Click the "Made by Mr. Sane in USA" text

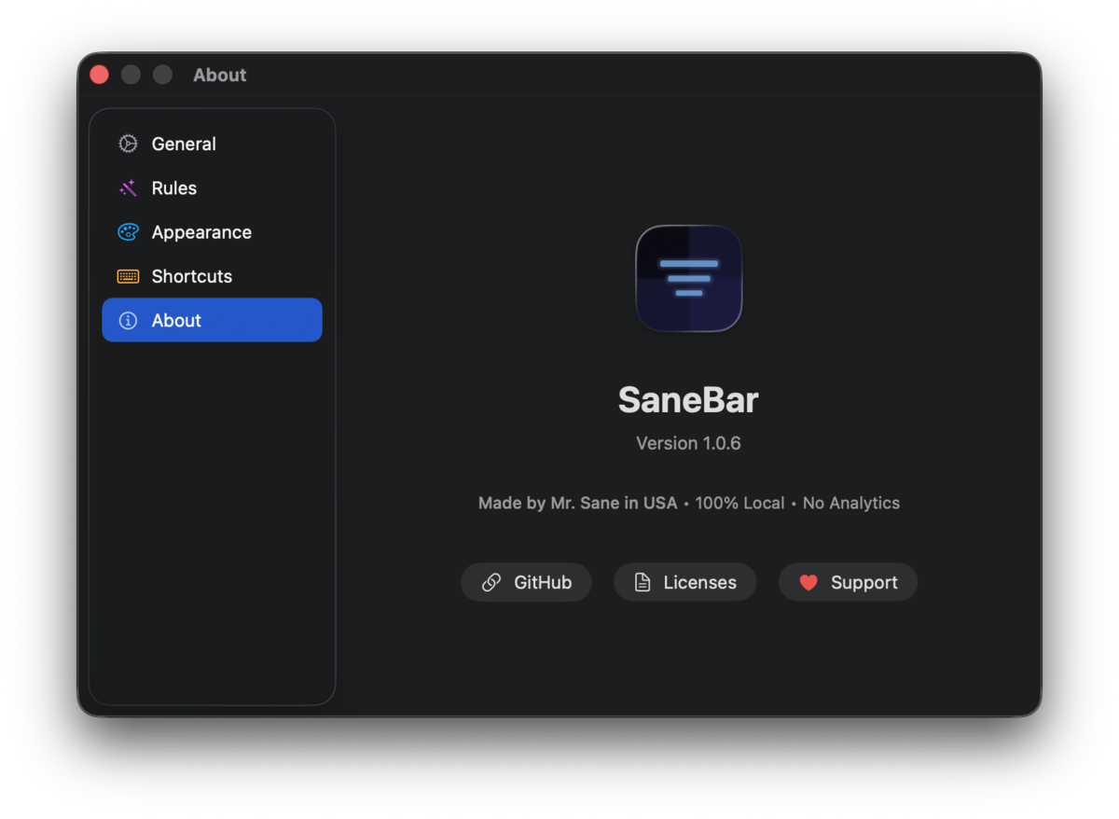tap(577, 503)
